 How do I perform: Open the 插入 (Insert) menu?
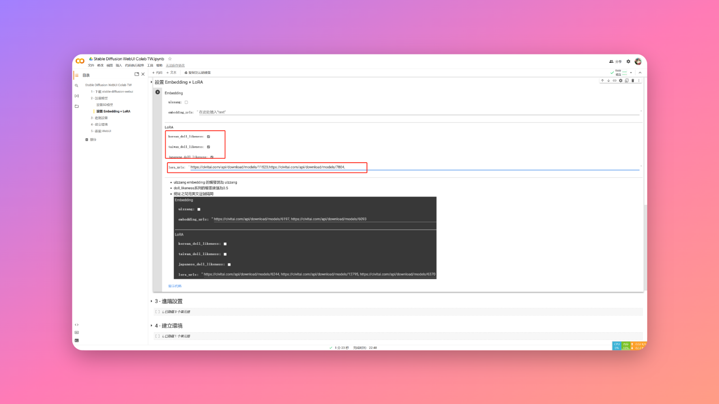click(119, 65)
